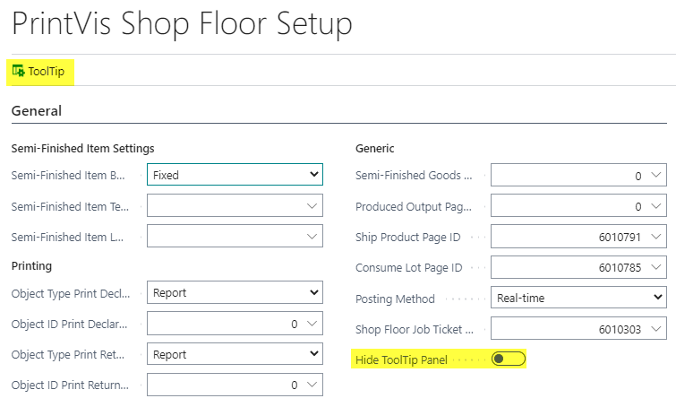The height and width of the screenshot is (407, 676).
Task: Open Object Type Print Decl... Report dropdown
Action: pyautogui.click(x=235, y=292)
